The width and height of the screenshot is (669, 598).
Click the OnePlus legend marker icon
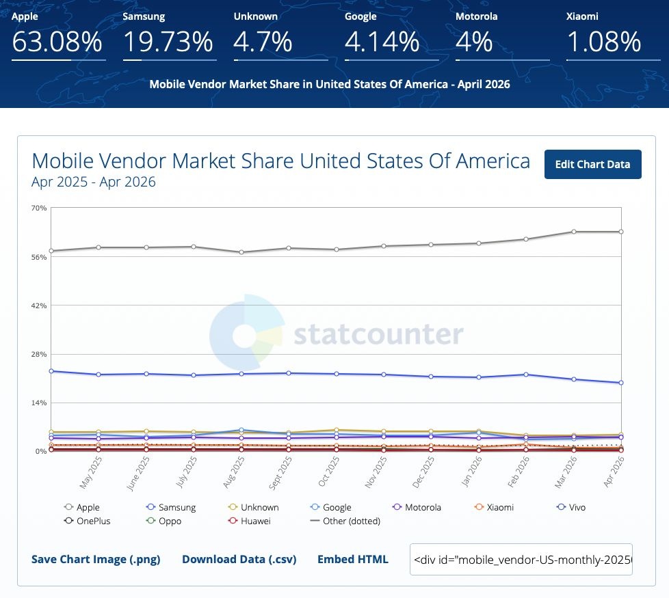[68, 520]
